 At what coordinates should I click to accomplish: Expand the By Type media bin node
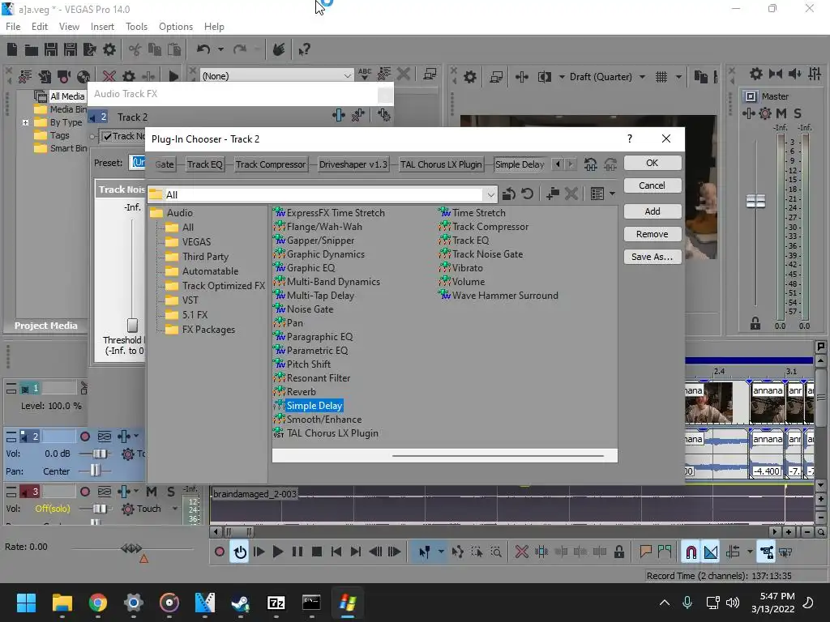25,123
